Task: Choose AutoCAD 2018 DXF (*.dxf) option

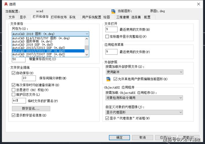Action: [48, 45]
